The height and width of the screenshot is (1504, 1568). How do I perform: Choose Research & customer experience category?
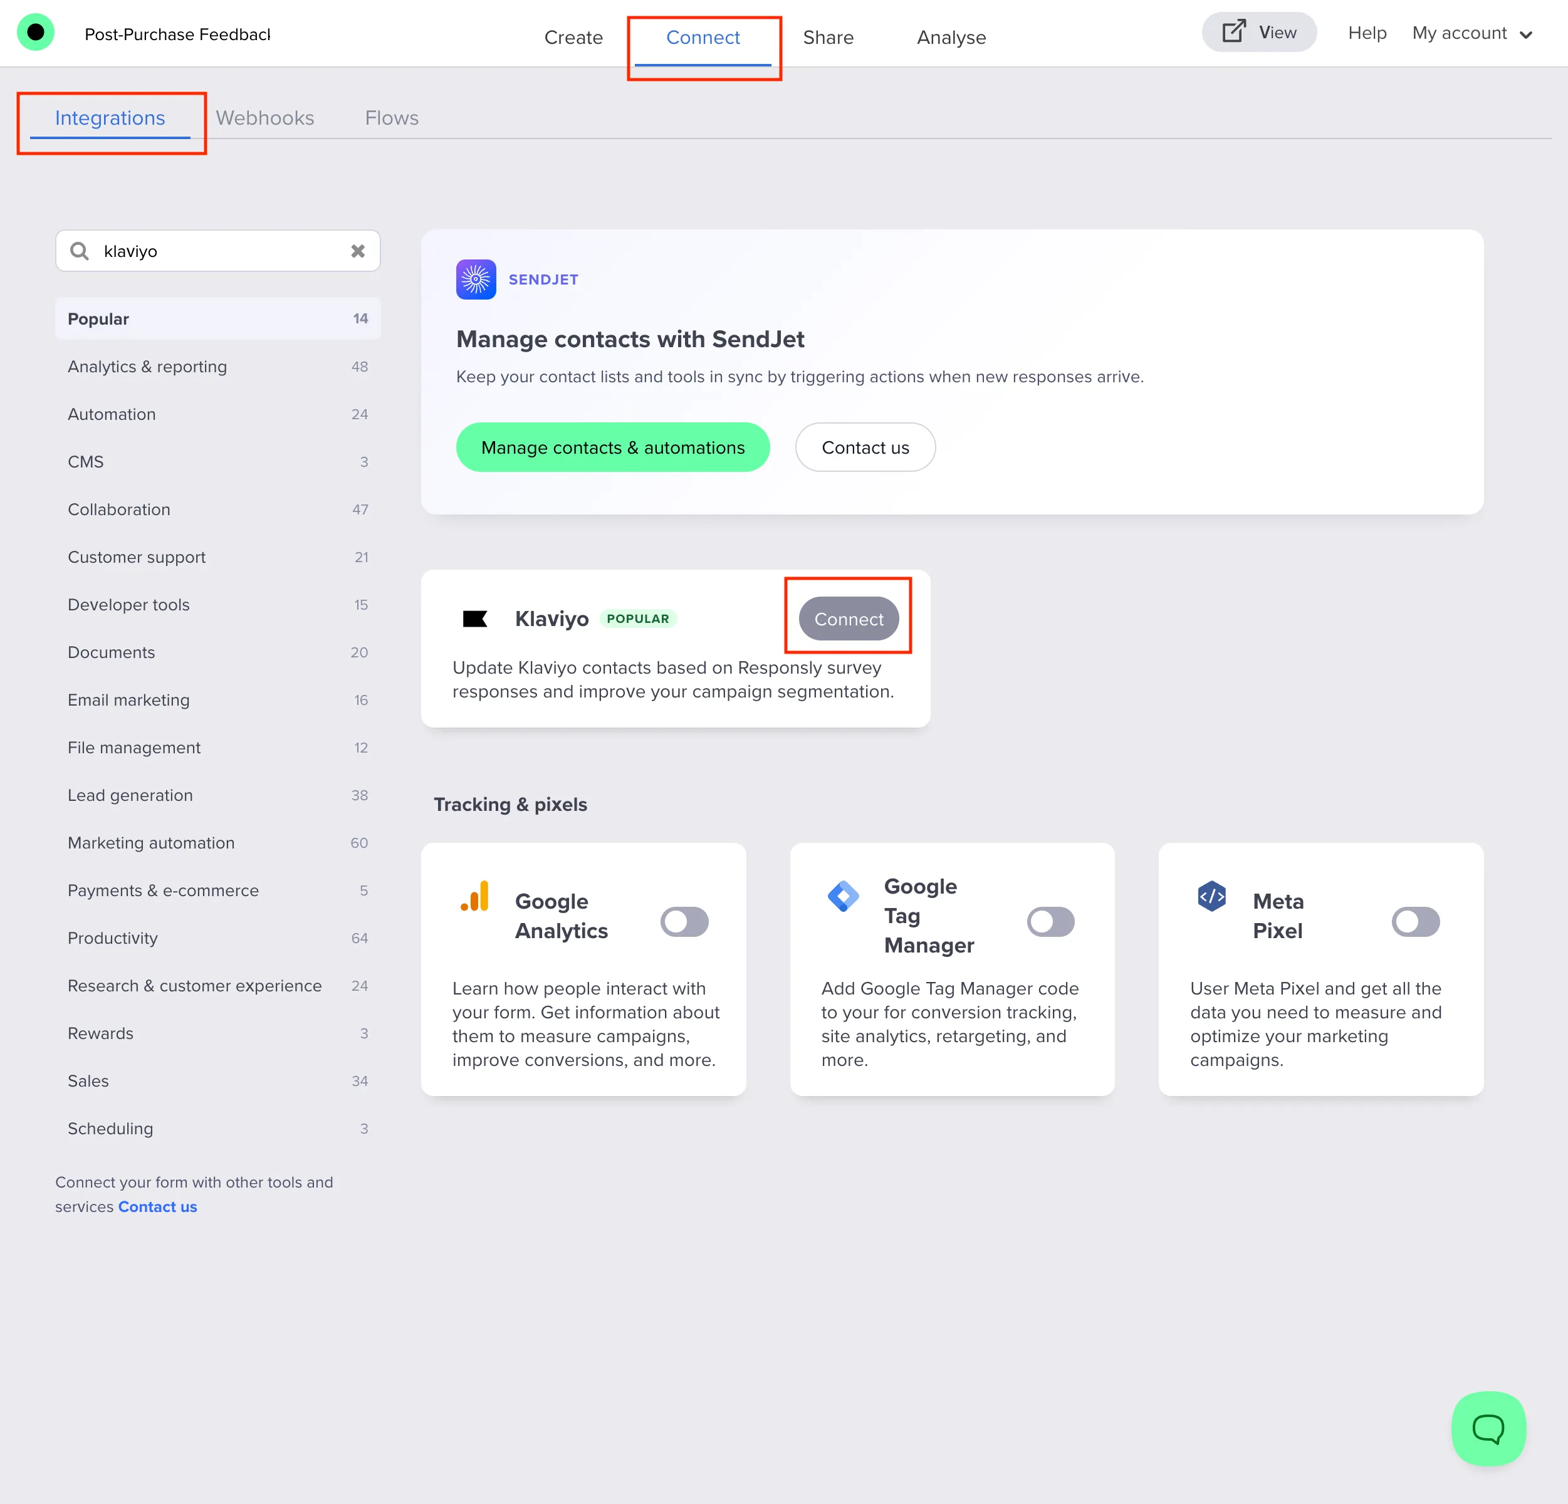click(217, 984)
